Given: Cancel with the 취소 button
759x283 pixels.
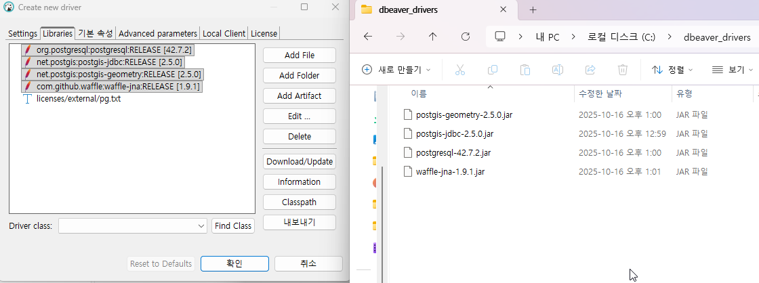Looking at the screenshot, I should pyautogui.click(x=308, y=263).
